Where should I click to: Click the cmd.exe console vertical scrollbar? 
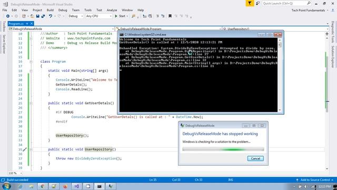tap(280, 75)
